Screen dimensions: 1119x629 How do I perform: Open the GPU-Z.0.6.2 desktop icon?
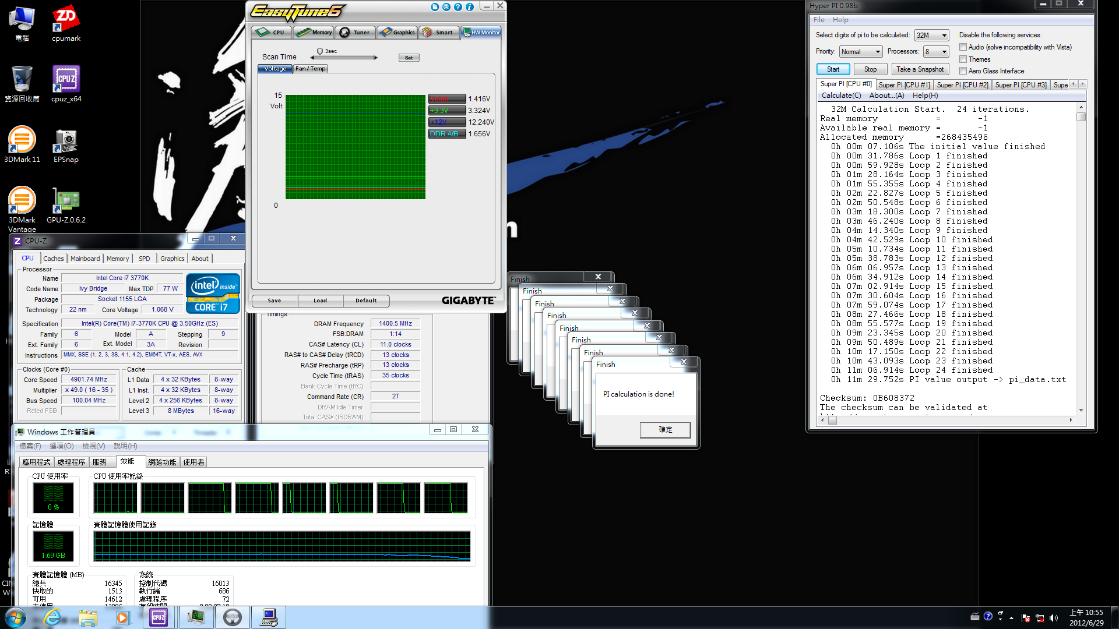66,205
